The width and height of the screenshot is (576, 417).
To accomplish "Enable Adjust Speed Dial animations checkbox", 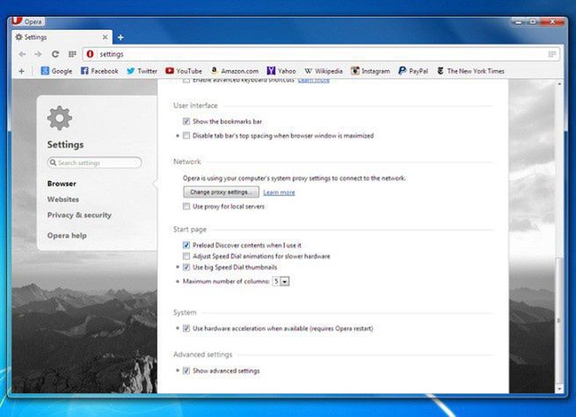I will click(x=186, y=256).
